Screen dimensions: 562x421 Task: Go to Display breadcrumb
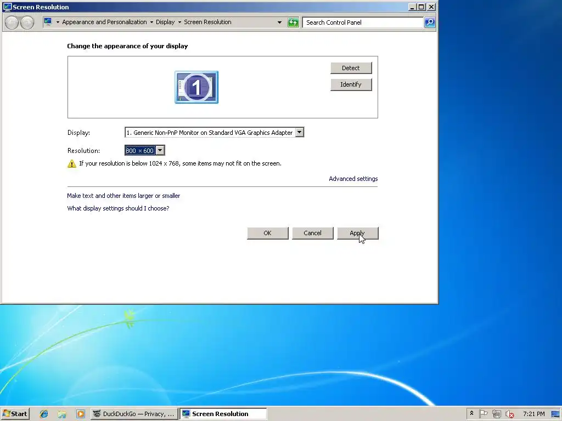click(x=165, y=22)
